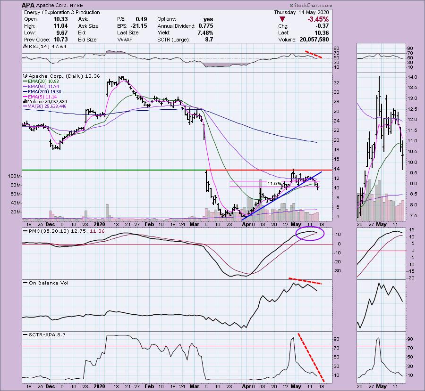425x391 pixels.
Task: Click the EMA(5) 11.14 legend entry
Action: tap(42, 97)
